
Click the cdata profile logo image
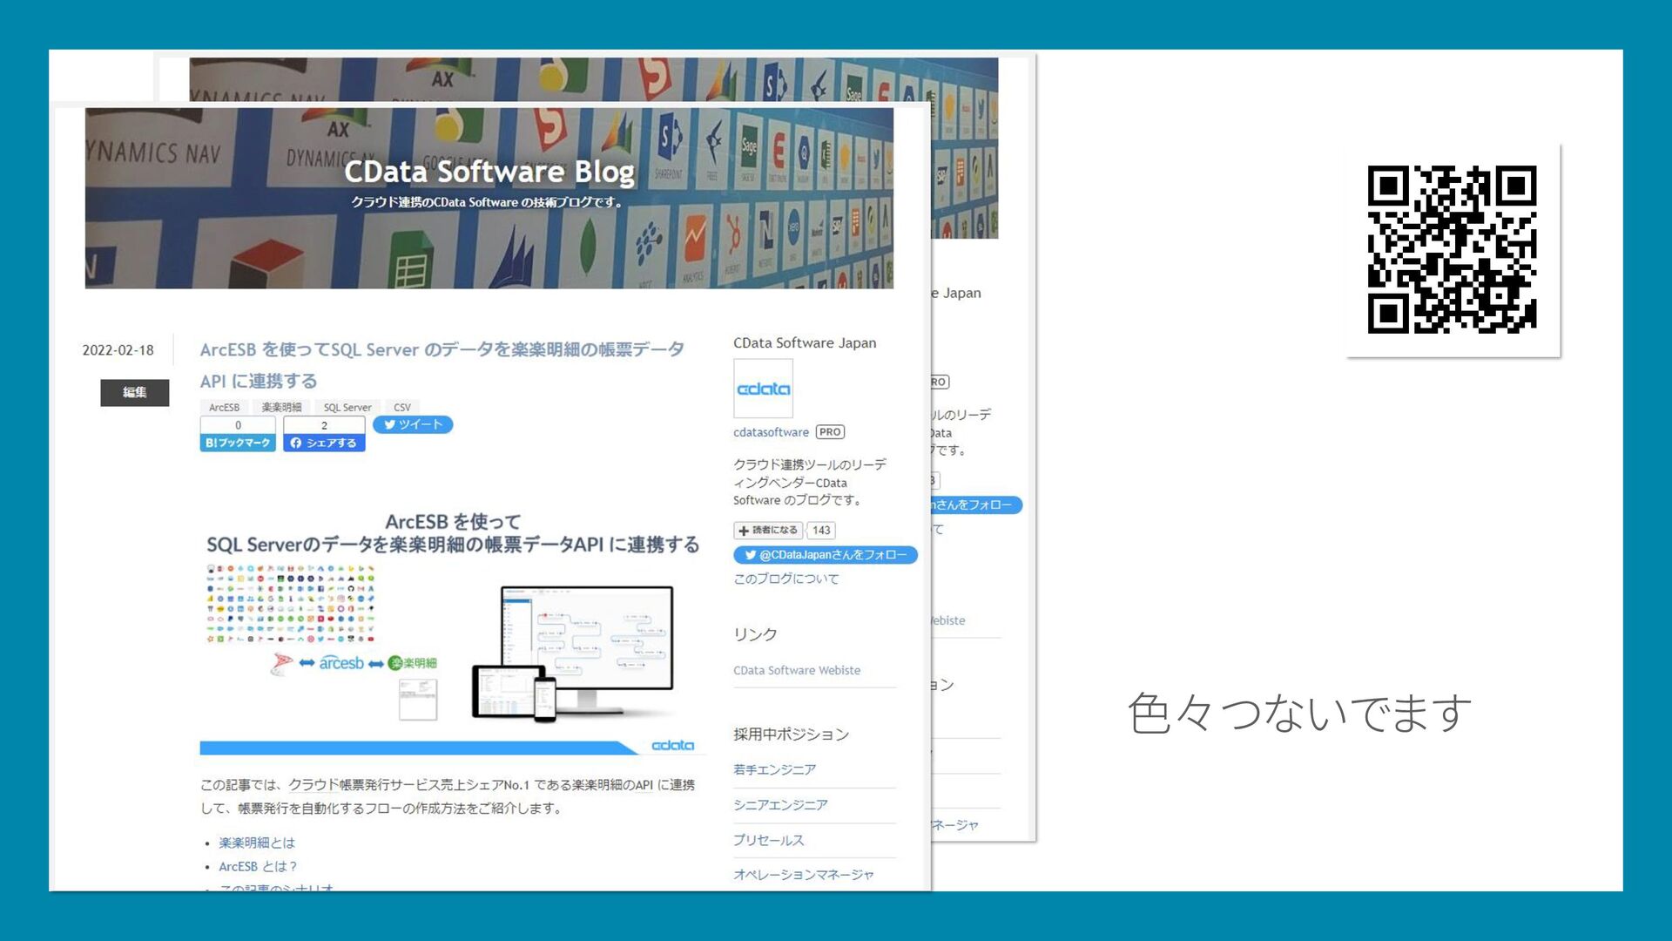[x=763, y=389]
